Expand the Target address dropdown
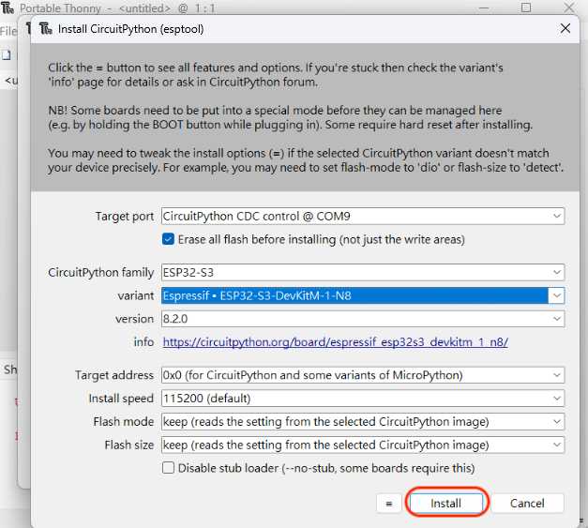Viewport: 588px width, 528px height. 556,375
